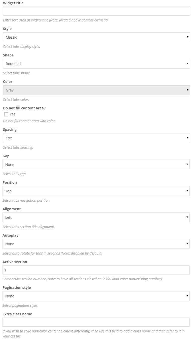Click the arrow on the Color dropdown
The width and height of the screenshot is (192, 341).
point(187,90)
